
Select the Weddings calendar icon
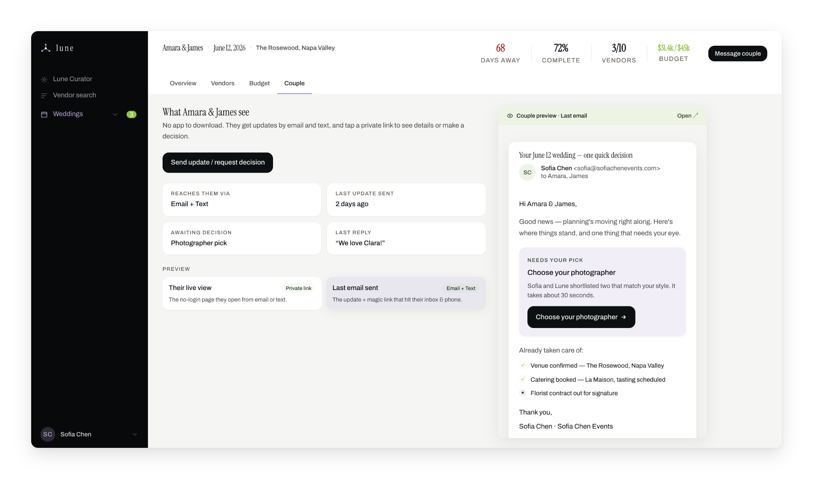click(x=44, y=114)
